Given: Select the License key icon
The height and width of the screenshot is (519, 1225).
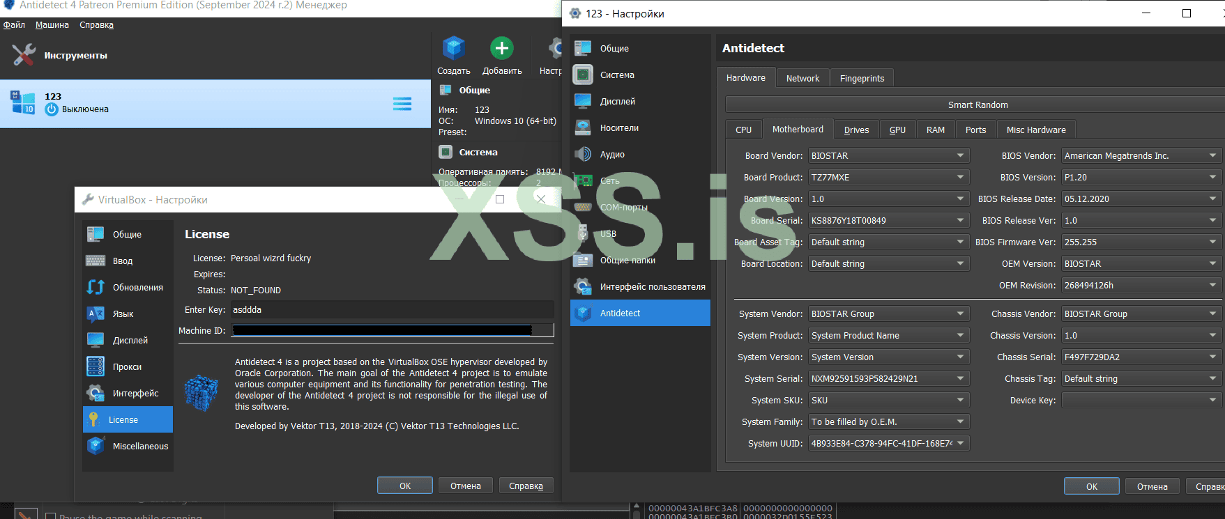Looking at the screenshot, I should [93, 419].
